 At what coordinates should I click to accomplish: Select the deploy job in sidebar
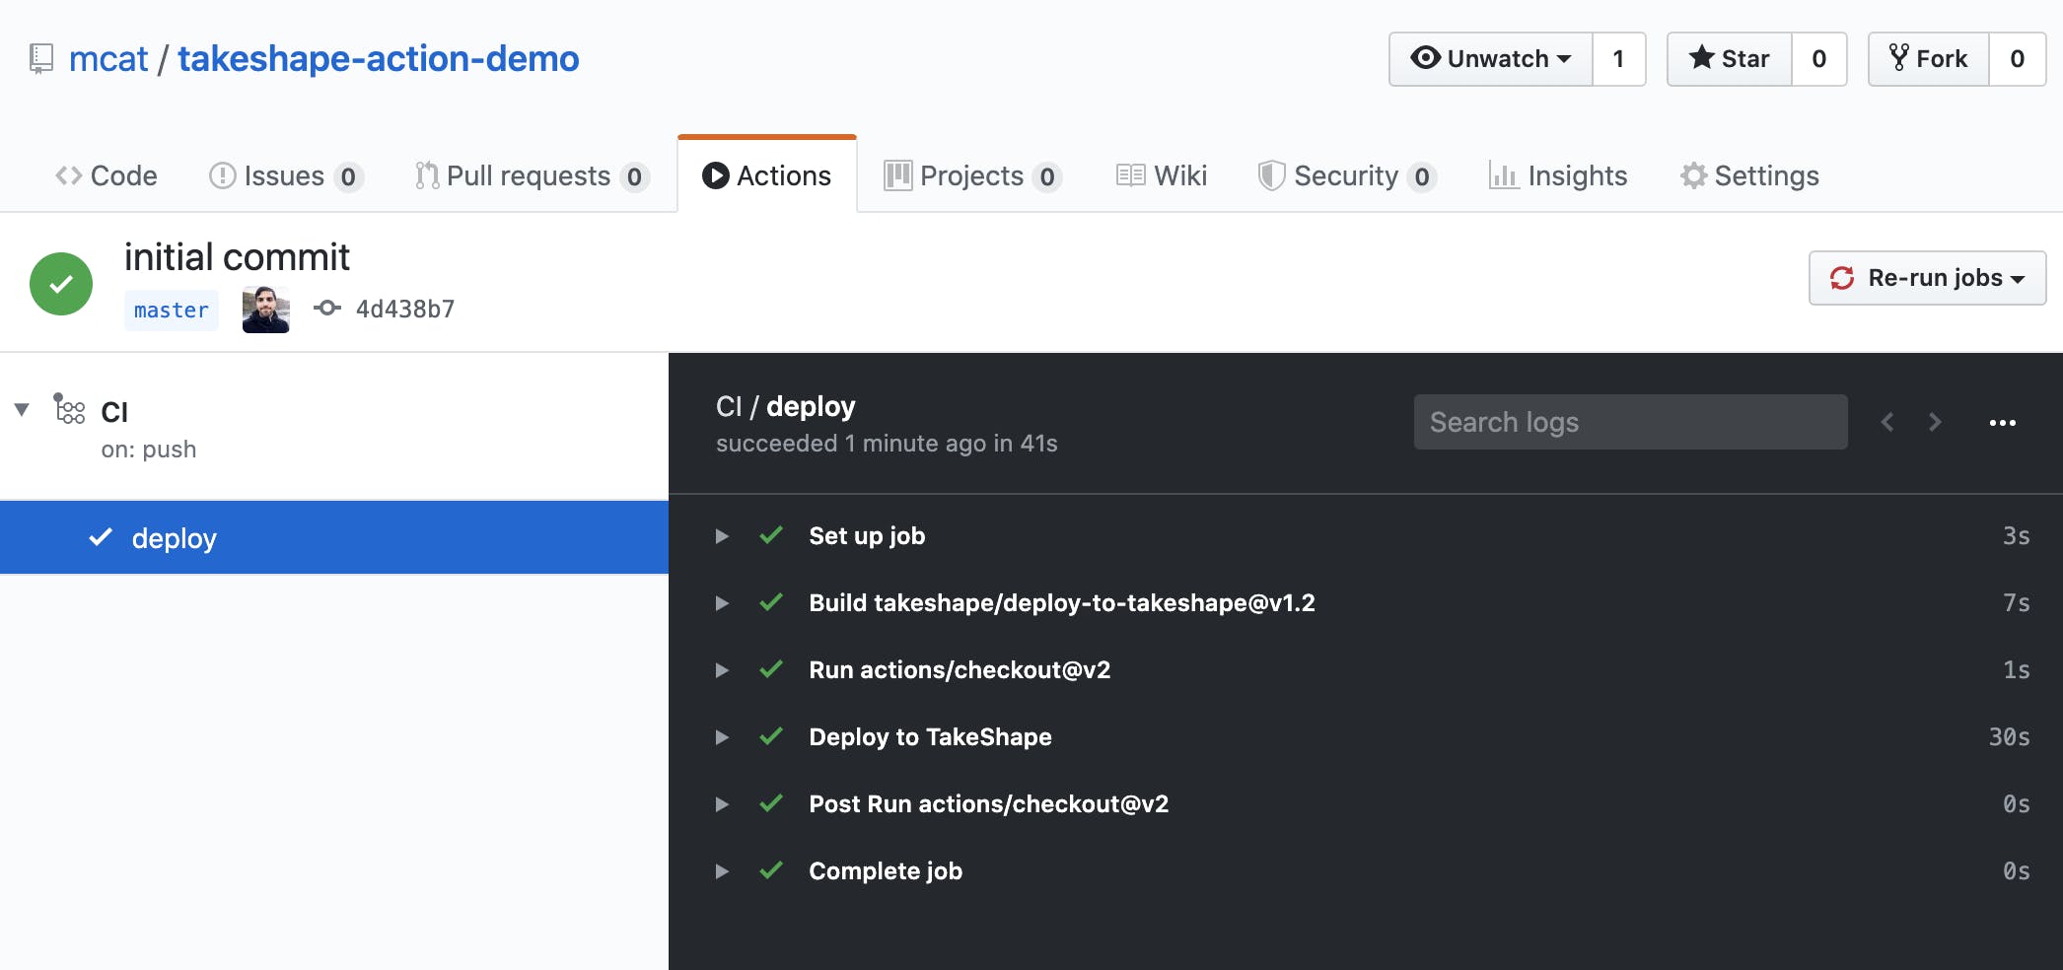[334, 537]
